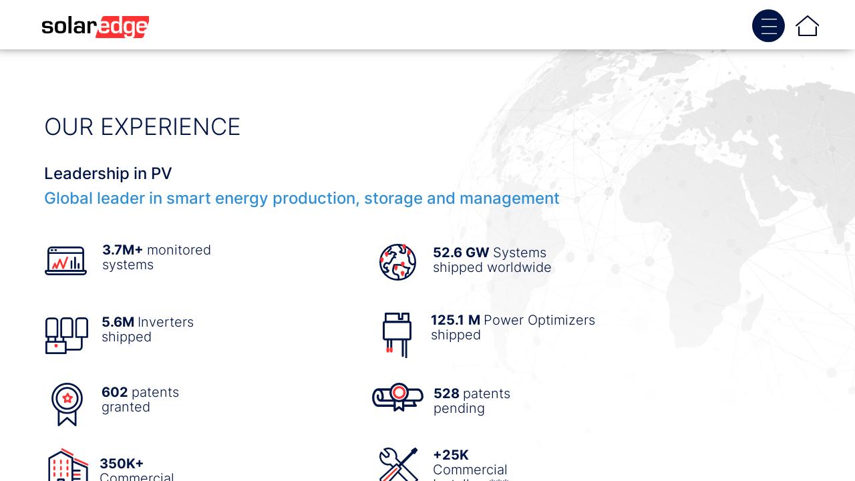This screenshot has height=481, width=855.
Task: Click the 5.6M Inverters shipped text
Action: [148, 329]
